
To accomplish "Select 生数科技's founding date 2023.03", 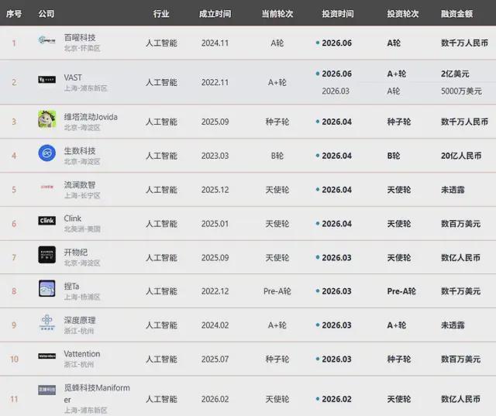I will pyautogui.click(x=215, y=156).
